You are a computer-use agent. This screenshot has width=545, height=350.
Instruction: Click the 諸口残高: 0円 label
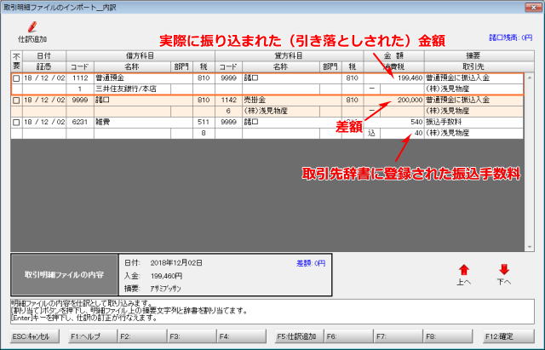511,37
